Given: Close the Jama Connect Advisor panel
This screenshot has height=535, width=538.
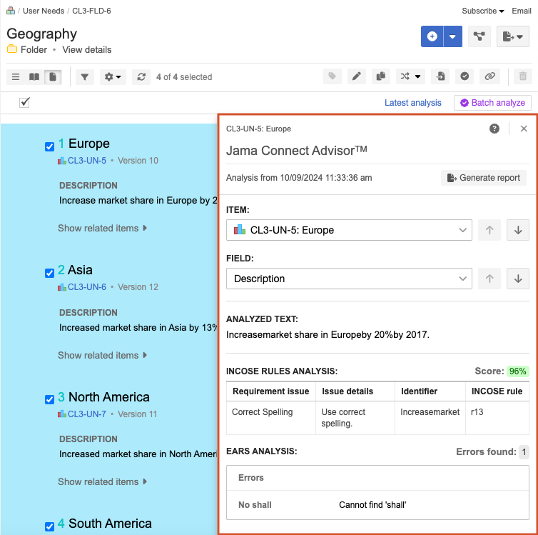Looking at the screenshot, I should coord(523,129).
